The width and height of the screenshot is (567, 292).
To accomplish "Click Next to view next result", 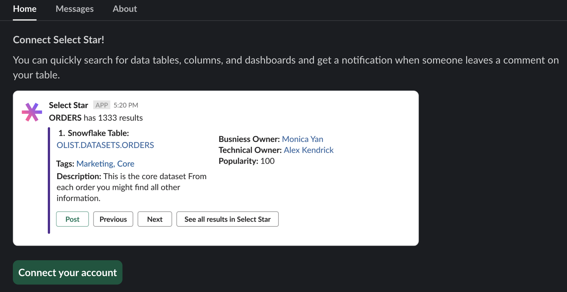I will tap(155, 219).
